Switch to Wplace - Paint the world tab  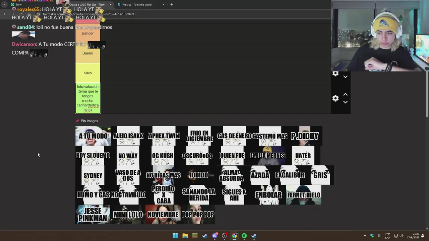pyautogui.click(x=141, y=4)
